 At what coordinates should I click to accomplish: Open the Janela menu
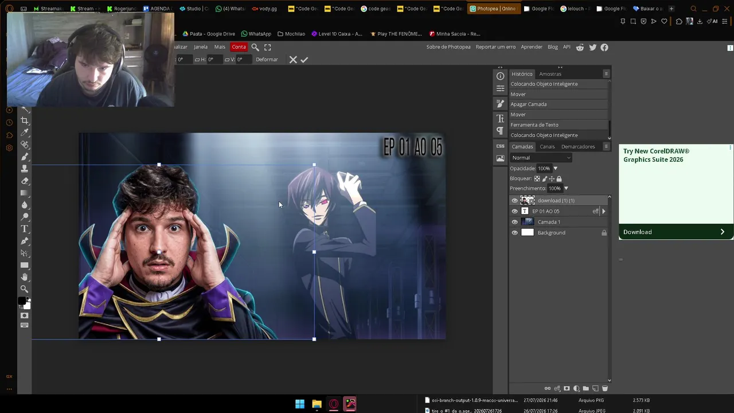click(x=201, y=47)
